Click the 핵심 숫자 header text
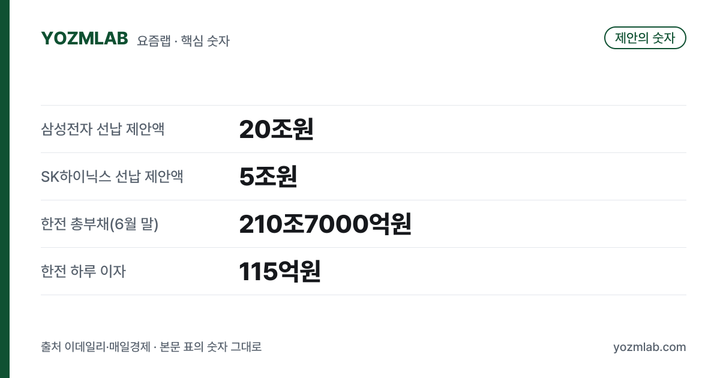The width and height of the screenshot is (720, 378). (205, 41)
